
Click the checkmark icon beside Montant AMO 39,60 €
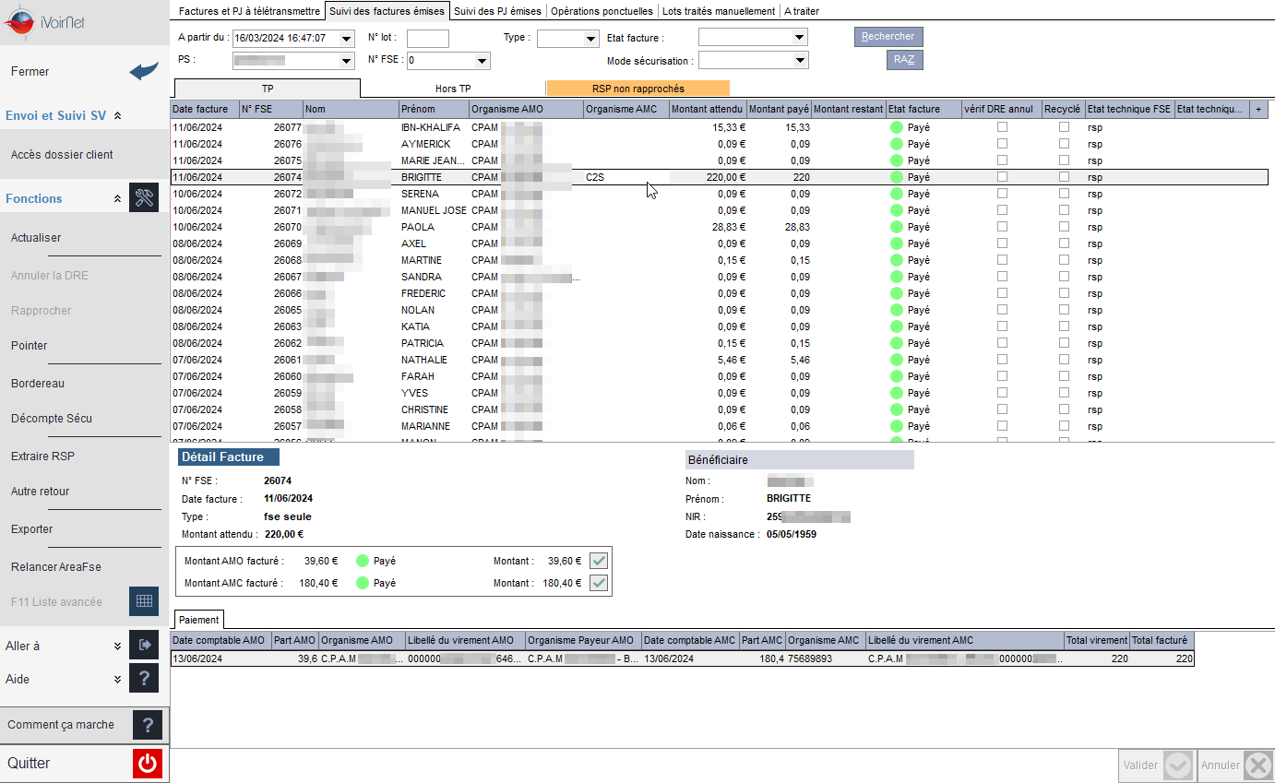click(x=599, y=561)
